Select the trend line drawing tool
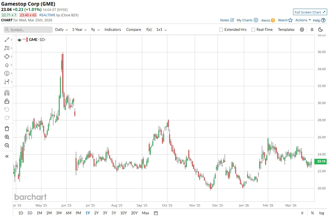This screenshot has width=328, height=216. click(x=7, y=40)
